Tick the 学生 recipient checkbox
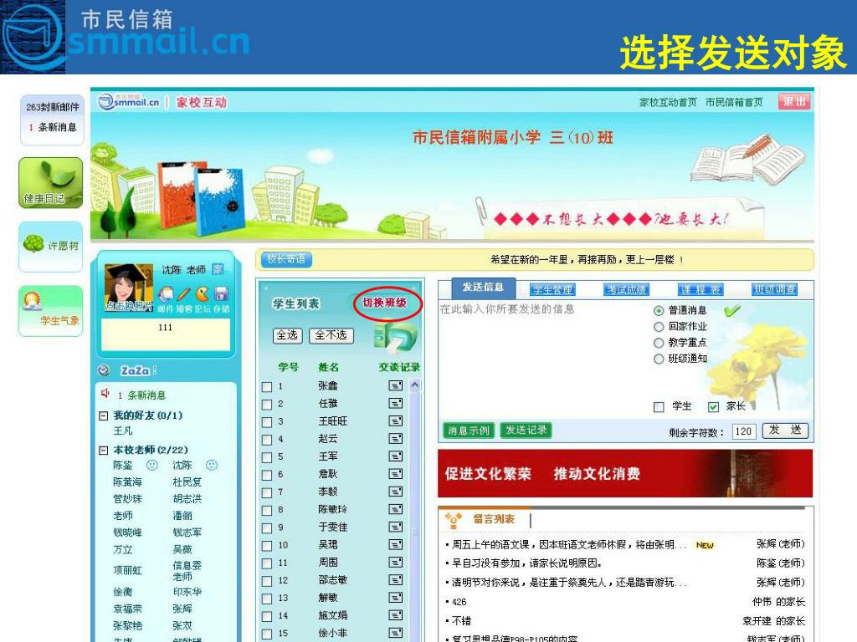 coord(659,407)
